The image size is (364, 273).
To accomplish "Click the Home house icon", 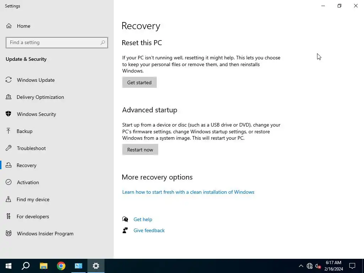I will [9, 26].
